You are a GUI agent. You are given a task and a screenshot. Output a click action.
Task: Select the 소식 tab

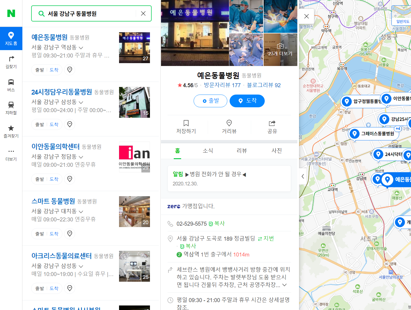(208, 151)
